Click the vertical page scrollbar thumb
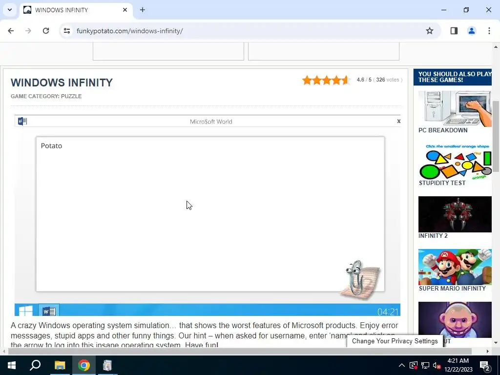 [496, 137]
